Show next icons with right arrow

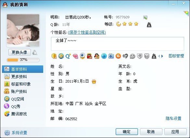click(162, 56)
